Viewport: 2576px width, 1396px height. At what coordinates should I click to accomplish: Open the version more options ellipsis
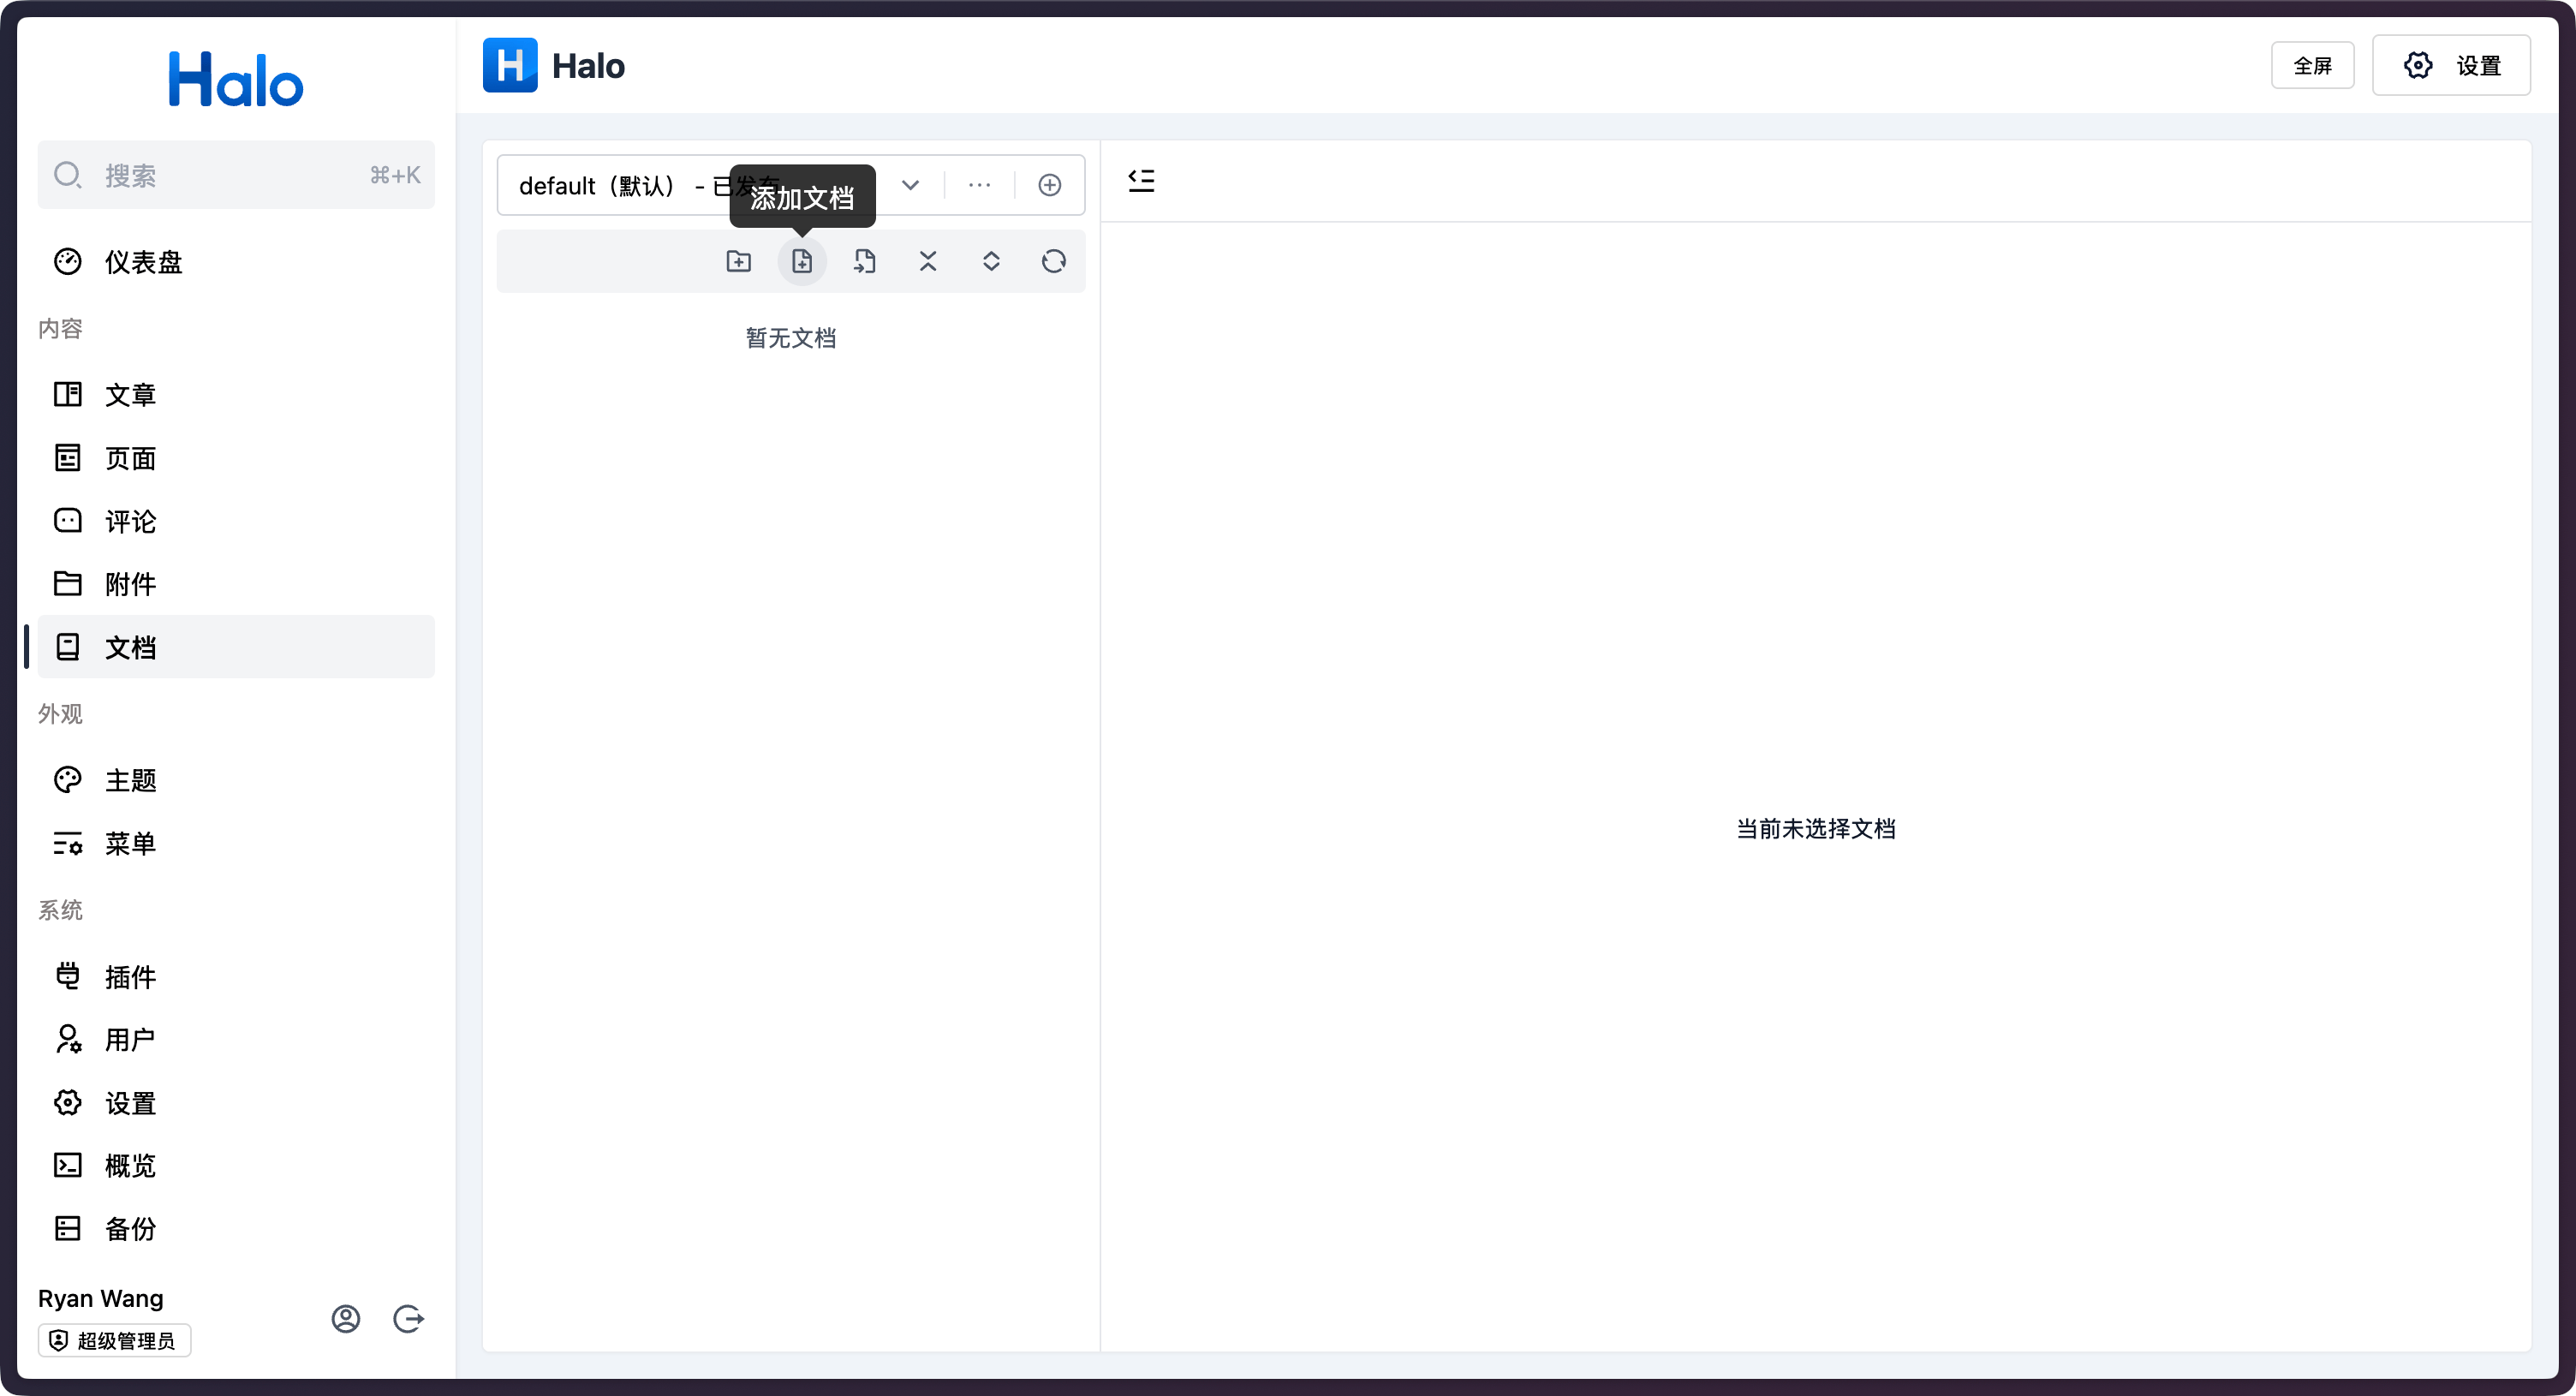tap(979, 185)
